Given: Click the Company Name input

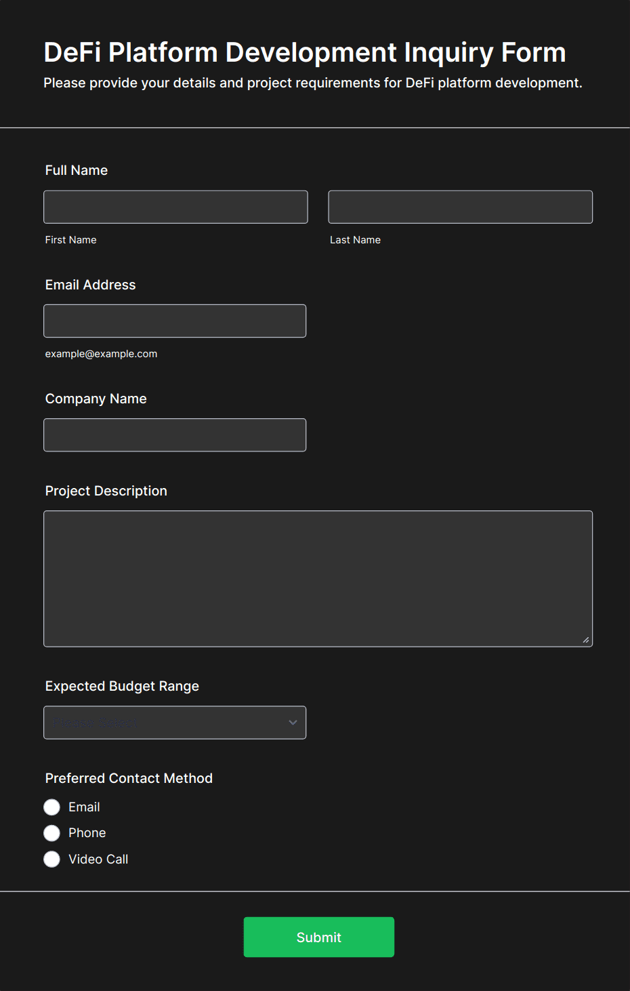Looking at the screenshot, I should click(175, 434).
